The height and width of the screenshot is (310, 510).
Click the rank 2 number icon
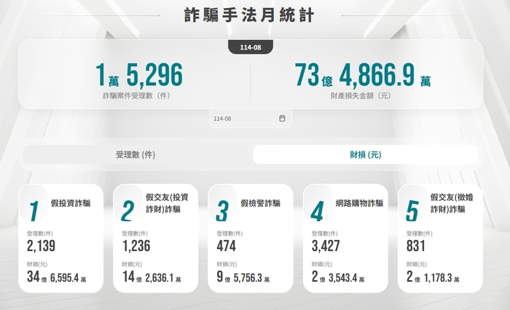[127, 211]
